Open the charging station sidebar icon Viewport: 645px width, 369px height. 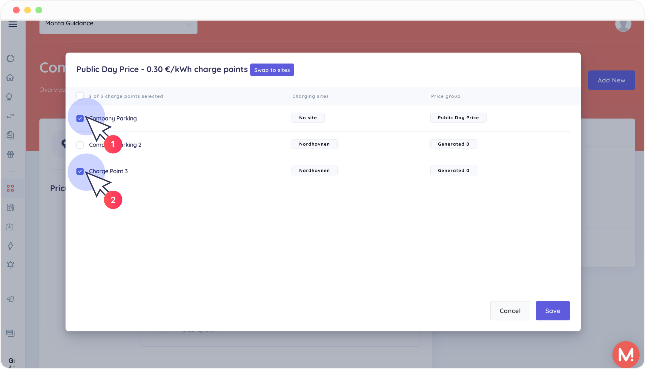pyautogui.click(x=10, y=207)
